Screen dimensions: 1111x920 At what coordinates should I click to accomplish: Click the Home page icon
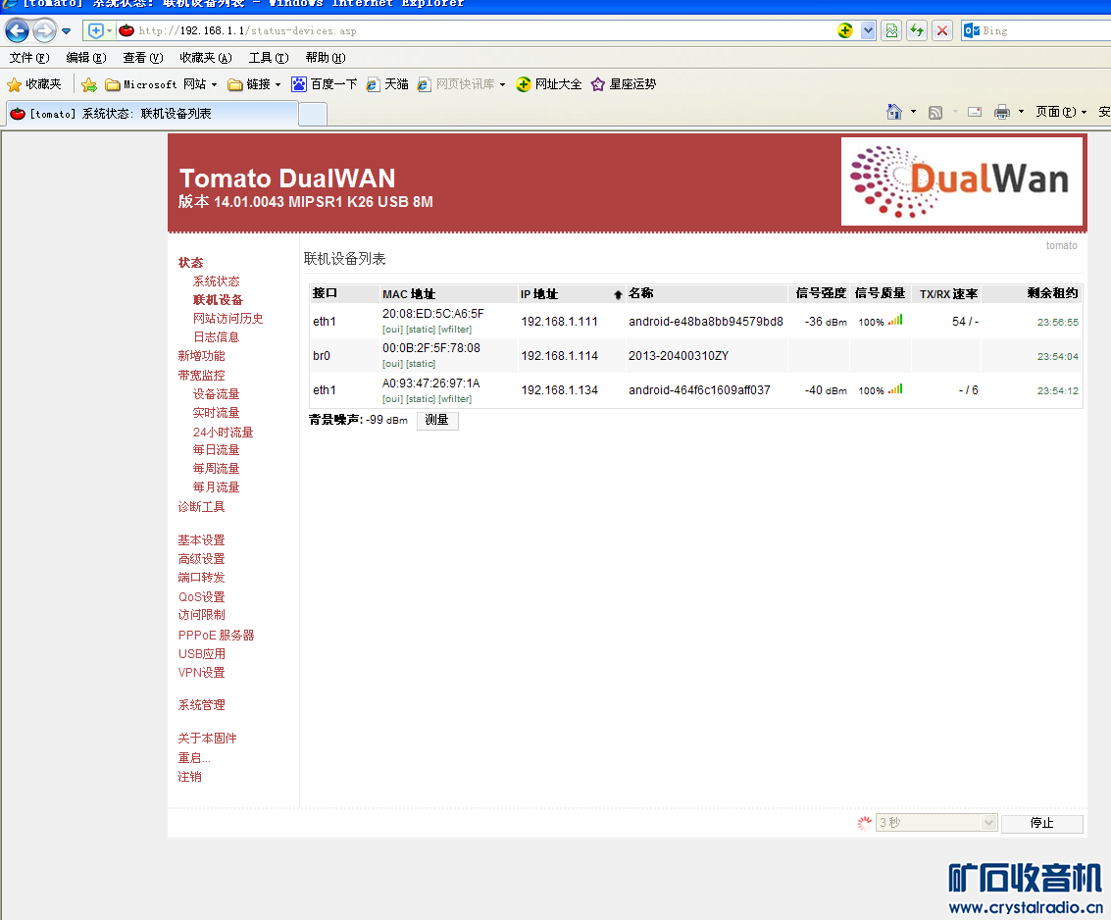coord(894,111)
